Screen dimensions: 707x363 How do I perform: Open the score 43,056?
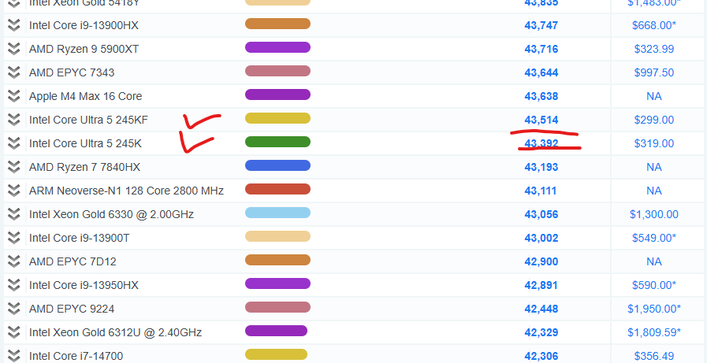(x=541, y=215)
